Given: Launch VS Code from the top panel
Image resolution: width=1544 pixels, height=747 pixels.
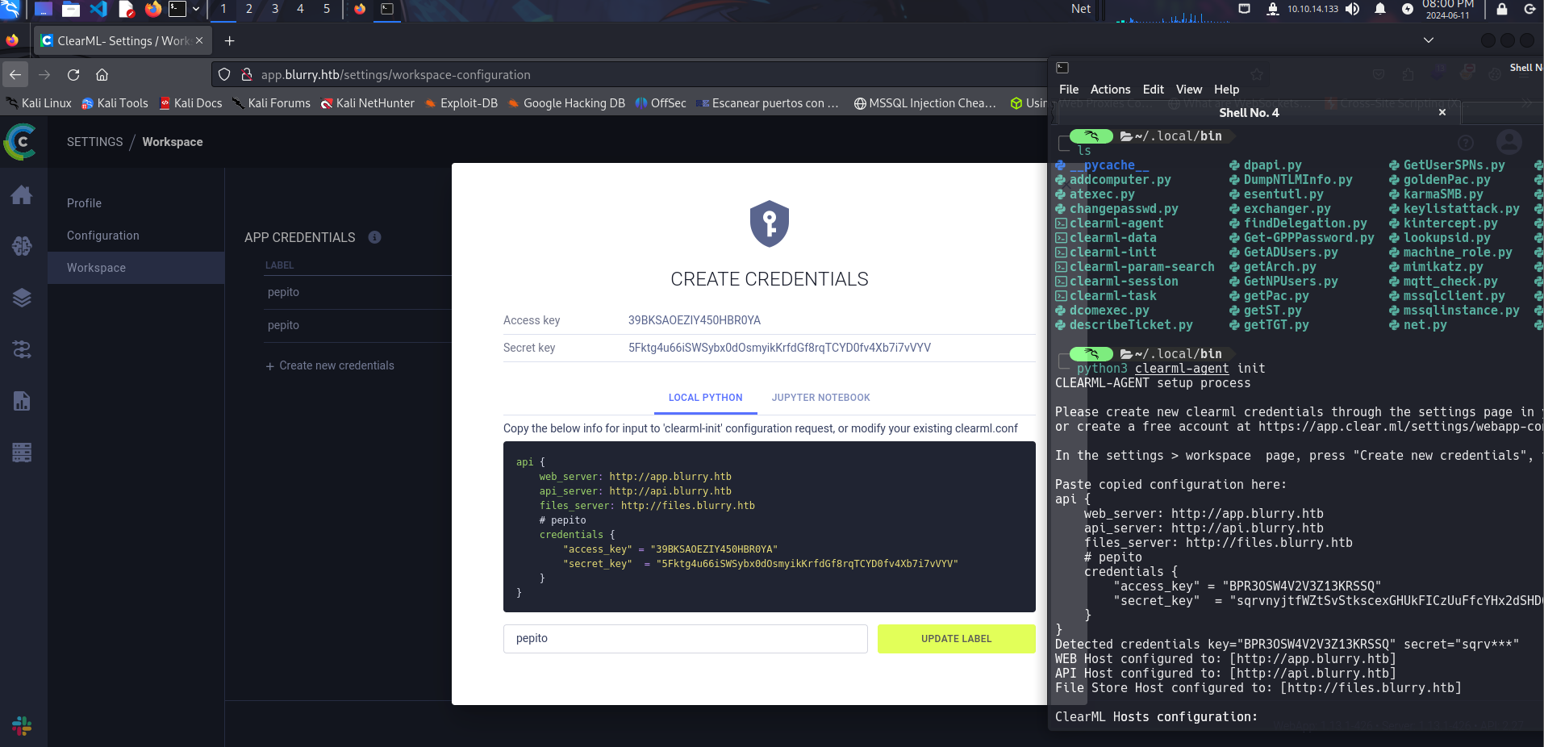Looking at the screenshot, I should (x=98, y=9).
